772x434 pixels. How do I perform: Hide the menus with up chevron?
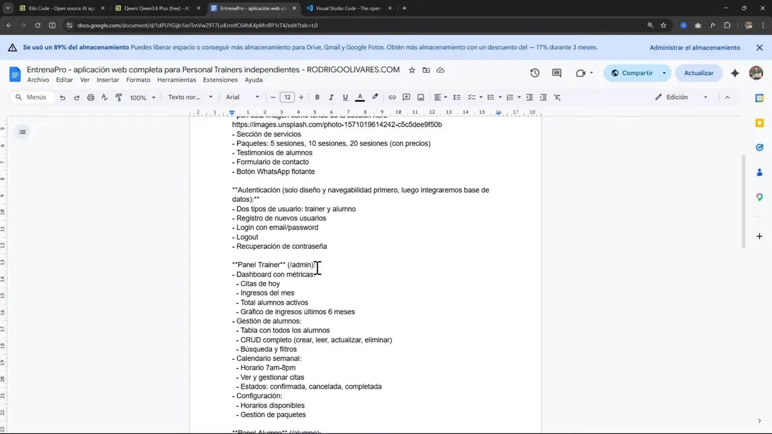coord(727,97)
